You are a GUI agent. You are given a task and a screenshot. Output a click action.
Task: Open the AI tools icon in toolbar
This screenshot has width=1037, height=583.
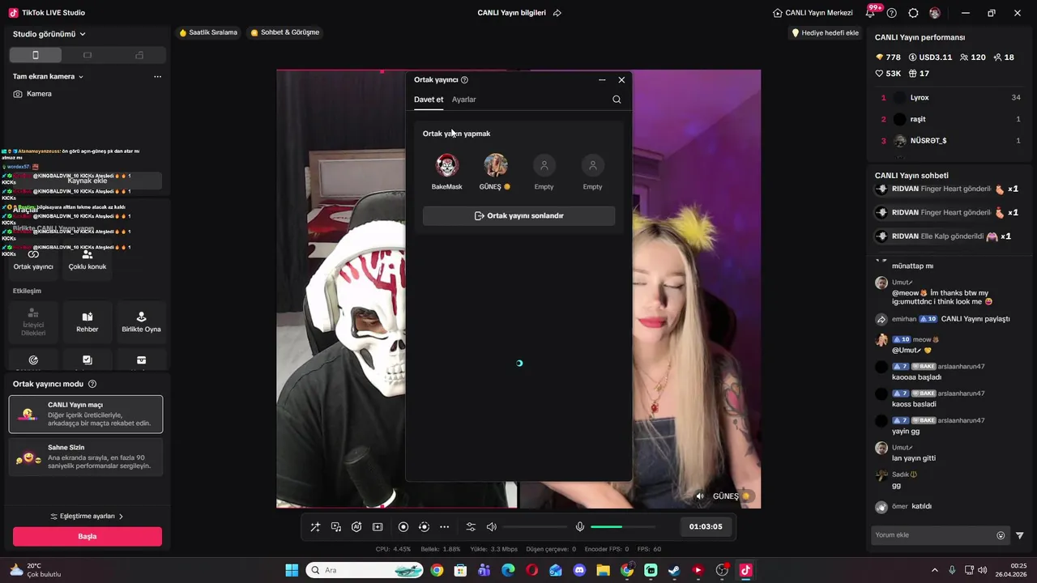pos(356,527)
